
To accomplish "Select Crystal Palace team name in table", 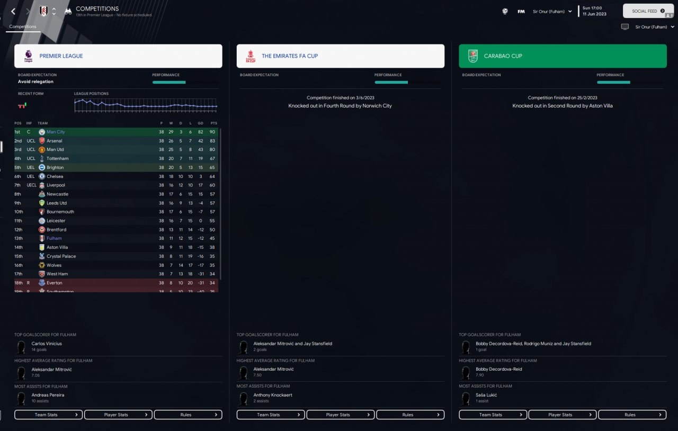I will click(x=61, y=256).
